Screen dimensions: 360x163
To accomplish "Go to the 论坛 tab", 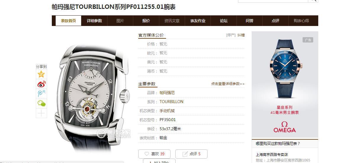I will point(224,21).
